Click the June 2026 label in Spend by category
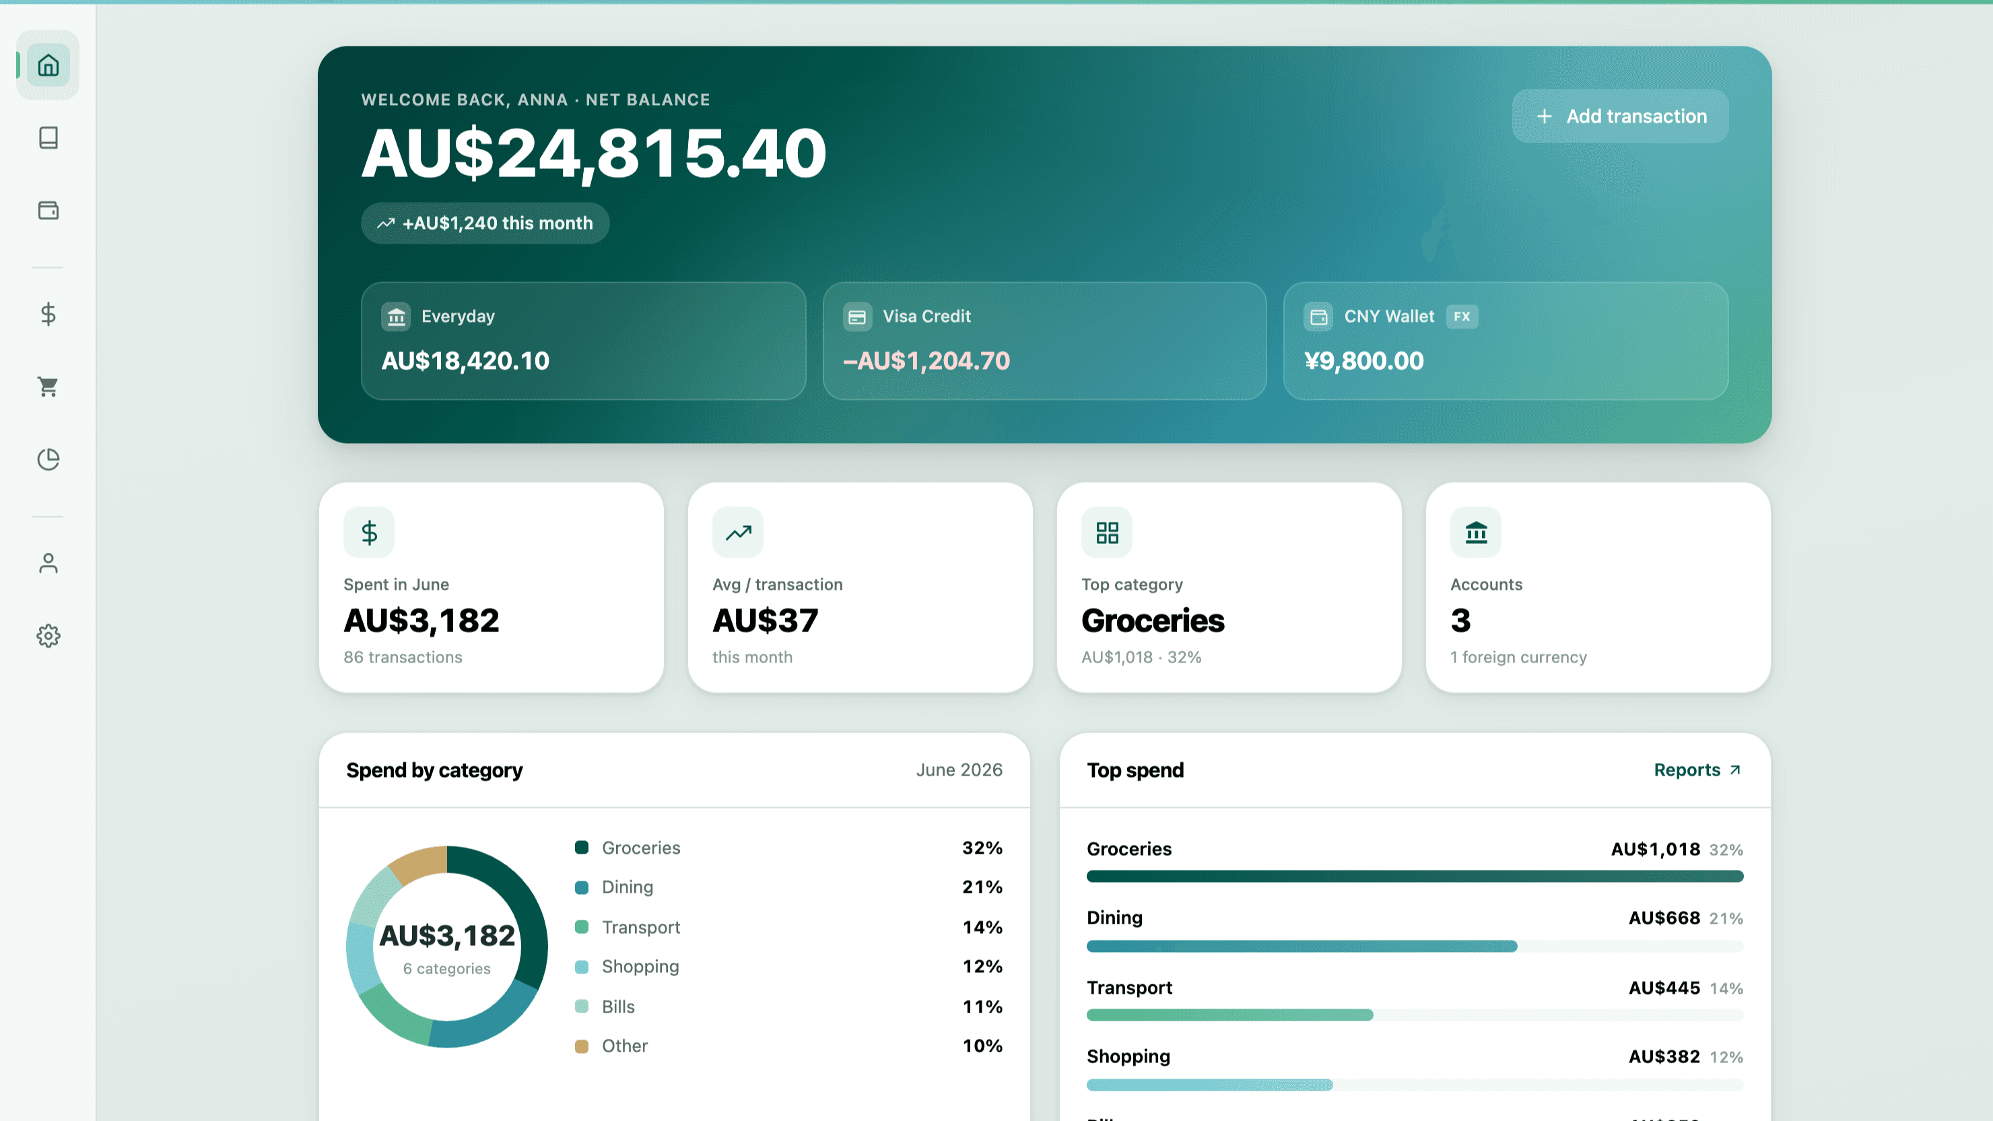1993x1121 pixels. tap(959, 770)
